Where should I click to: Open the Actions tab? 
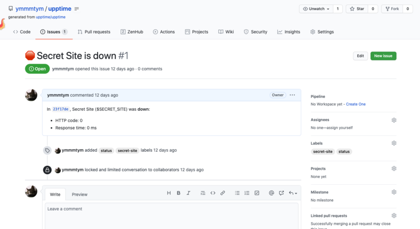point(164,32)
